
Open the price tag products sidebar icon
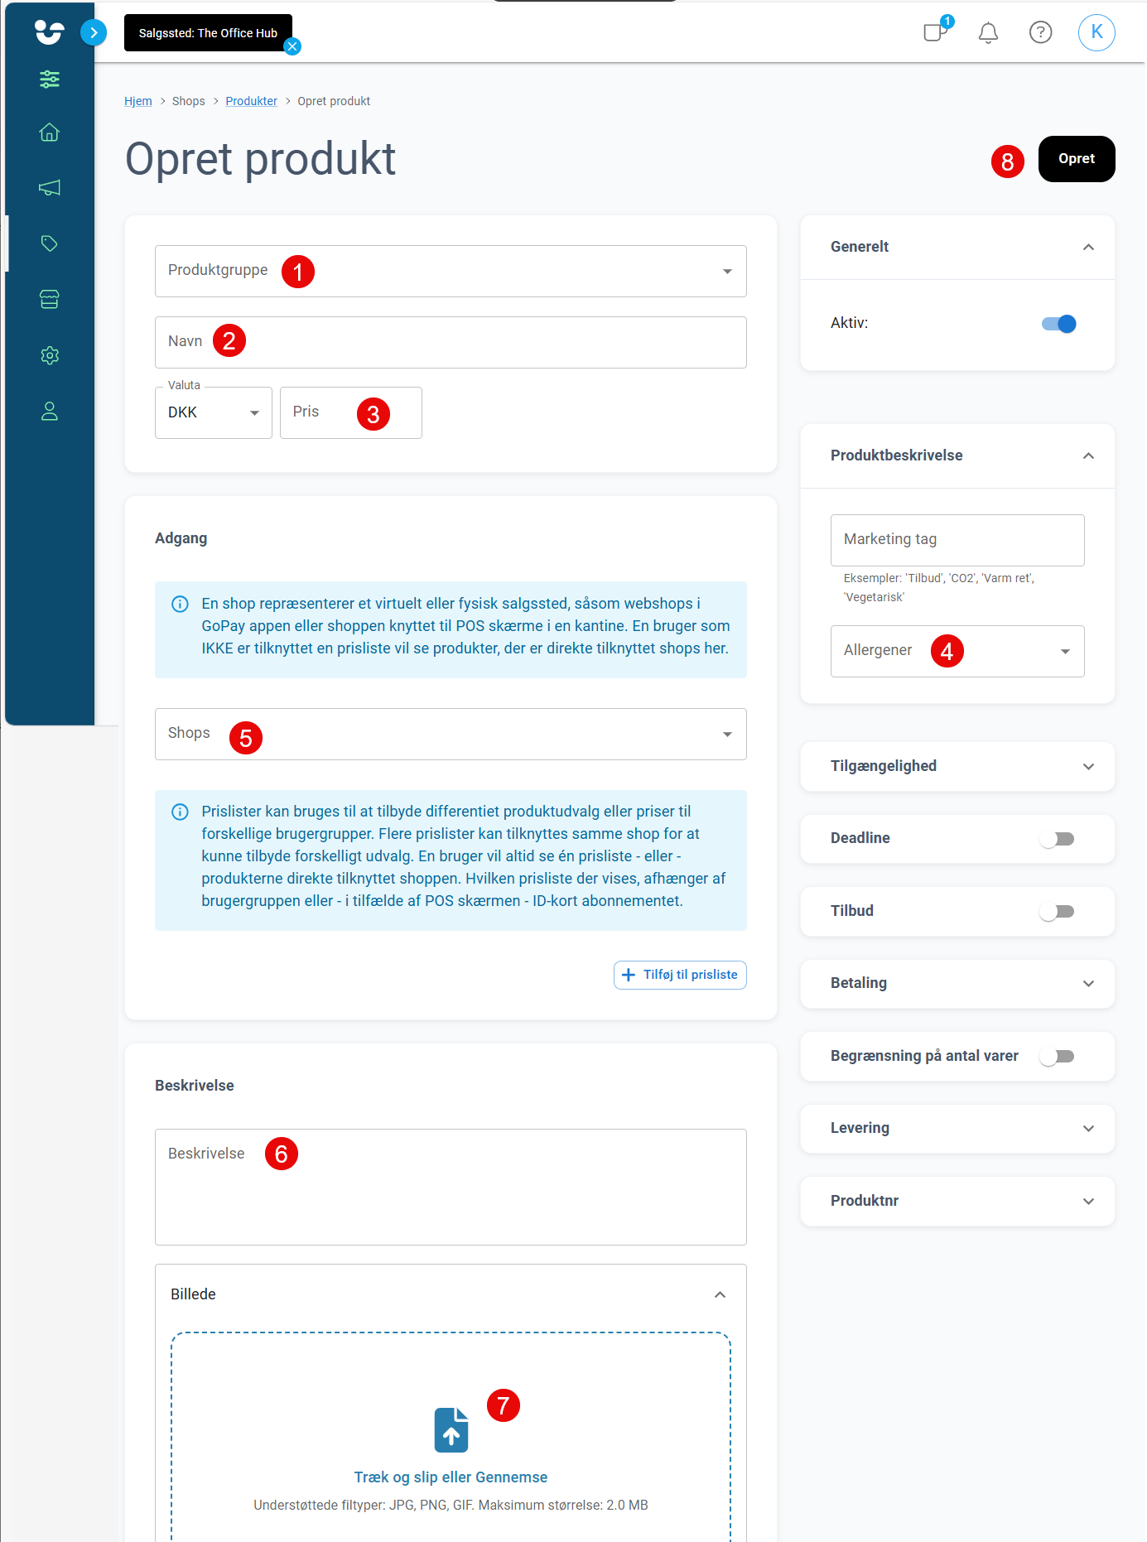pyautogui.click(x=50, y=243)
